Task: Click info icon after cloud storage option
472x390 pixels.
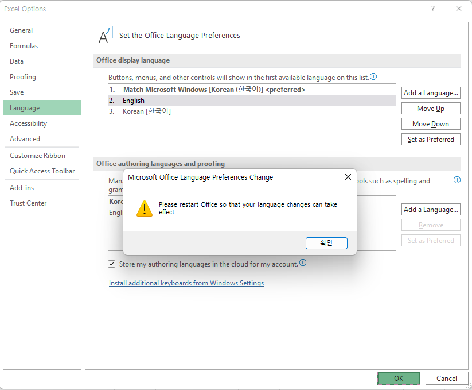Action: pos(303,262)
